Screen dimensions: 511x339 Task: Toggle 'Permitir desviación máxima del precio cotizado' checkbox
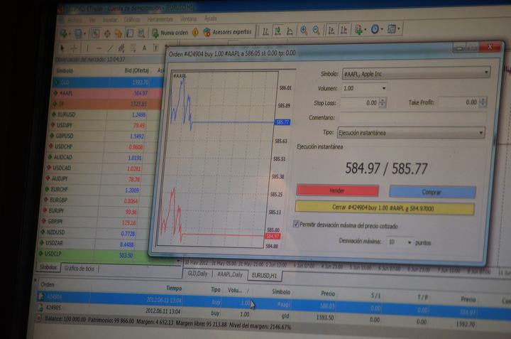[297, 225]
